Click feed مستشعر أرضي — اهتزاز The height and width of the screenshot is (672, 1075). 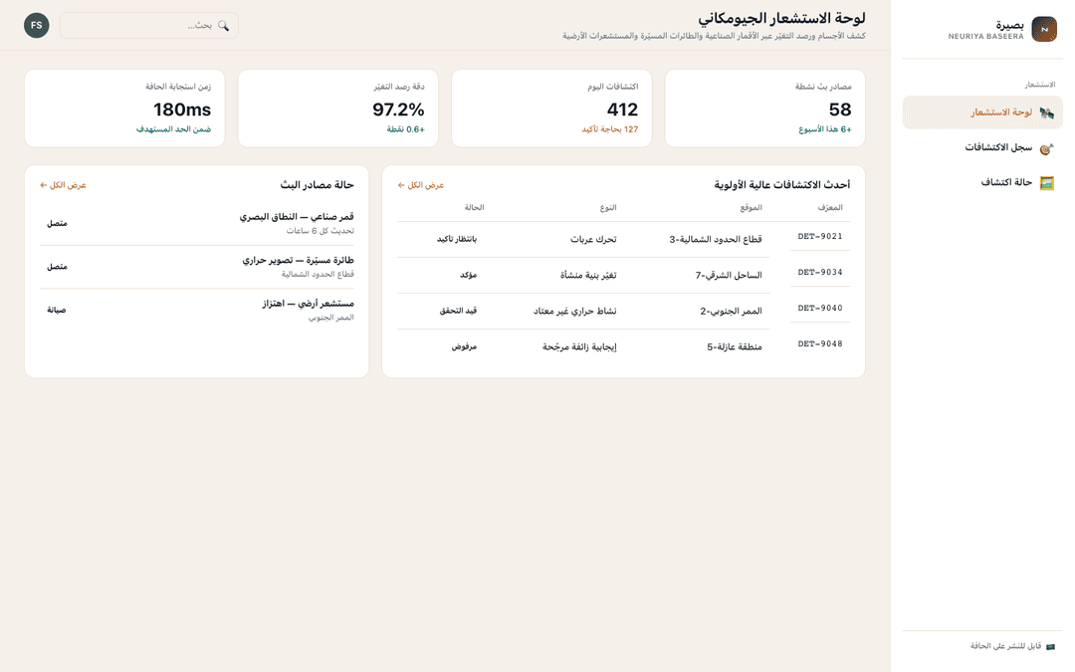click(308, 303)
